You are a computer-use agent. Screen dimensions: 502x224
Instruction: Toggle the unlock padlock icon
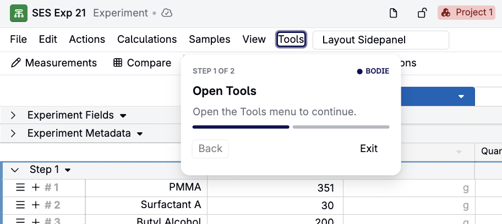(422, 13)
